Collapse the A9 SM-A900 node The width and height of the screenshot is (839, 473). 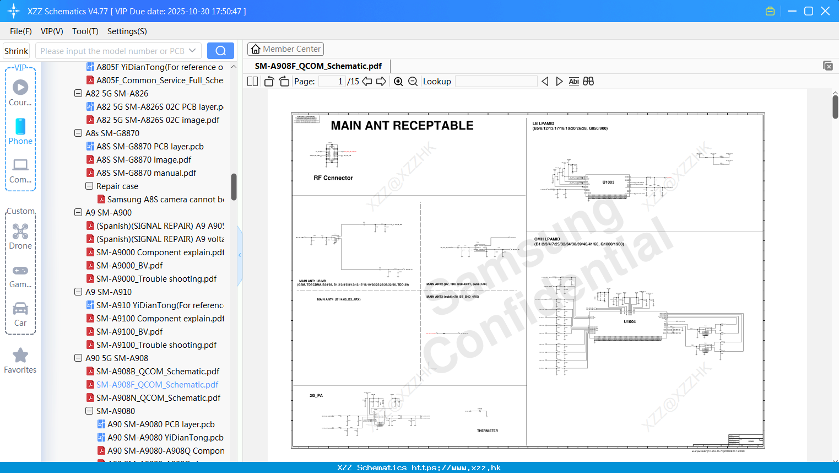78,212
